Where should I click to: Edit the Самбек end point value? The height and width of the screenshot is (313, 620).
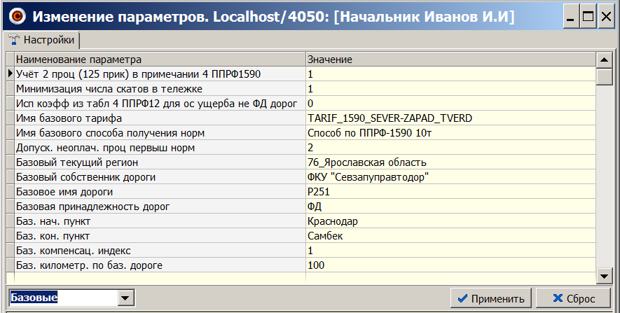point(448,236)
